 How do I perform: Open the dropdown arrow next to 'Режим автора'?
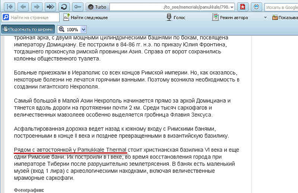point(265,18)
